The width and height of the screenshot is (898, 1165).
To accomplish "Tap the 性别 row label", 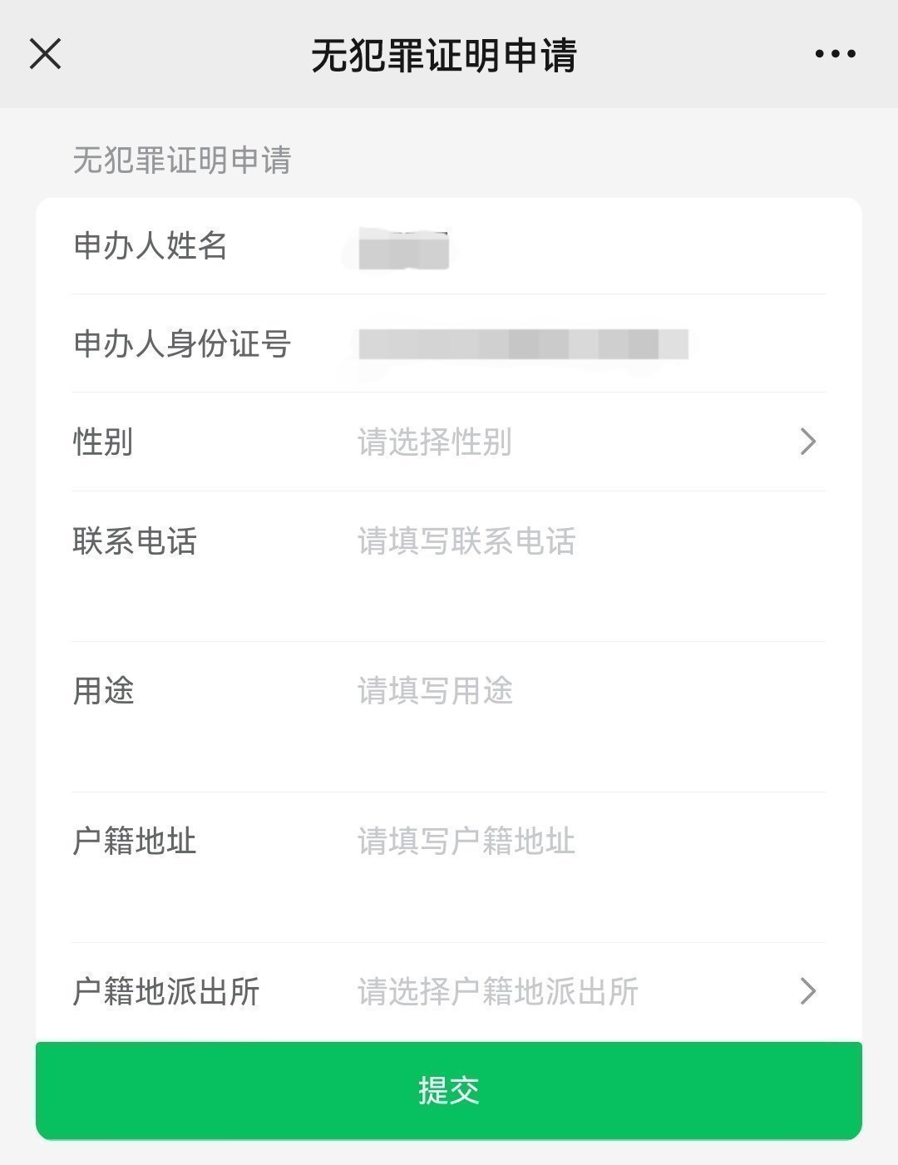I will [x=103, y=442].
